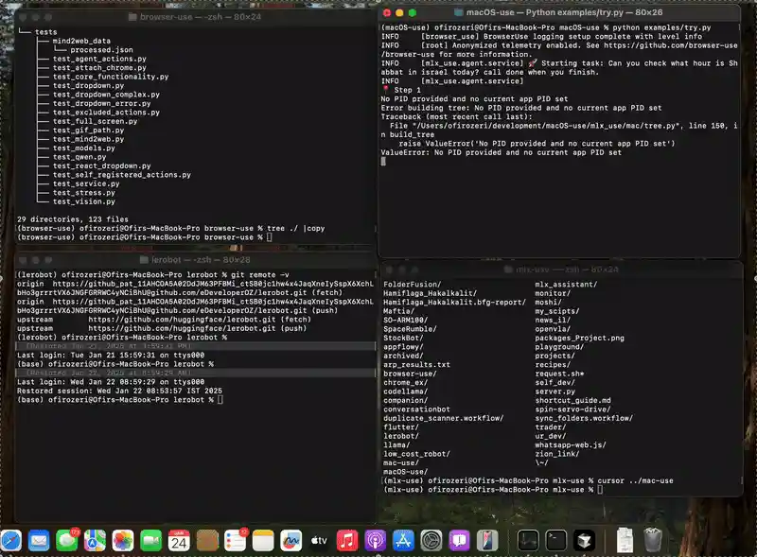
Task: Click the yellow minimize button of macOS-use window
Action: tap(399, 12)
